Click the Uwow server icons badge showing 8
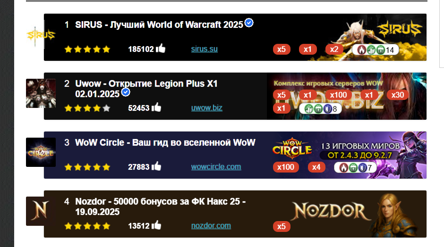 (x=320, y=108)
